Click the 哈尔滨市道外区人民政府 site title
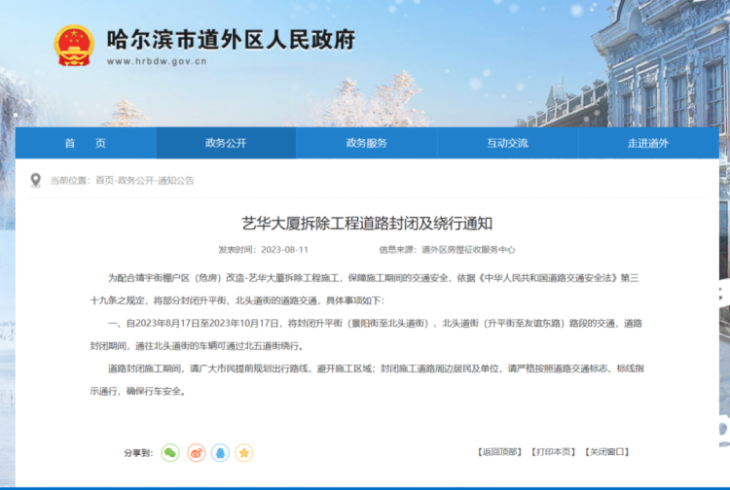The image size is (730, 490). (230, 39)
